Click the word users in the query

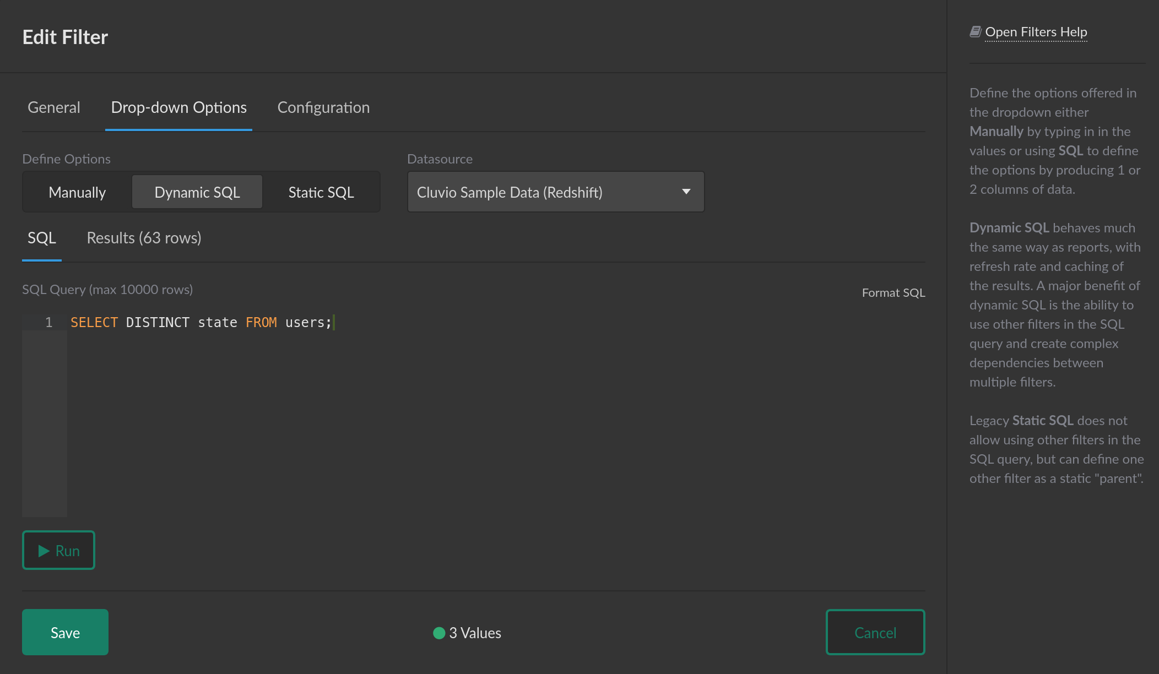point(305,323)
